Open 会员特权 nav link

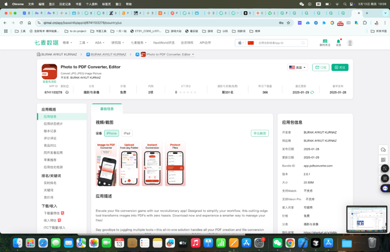187,43
